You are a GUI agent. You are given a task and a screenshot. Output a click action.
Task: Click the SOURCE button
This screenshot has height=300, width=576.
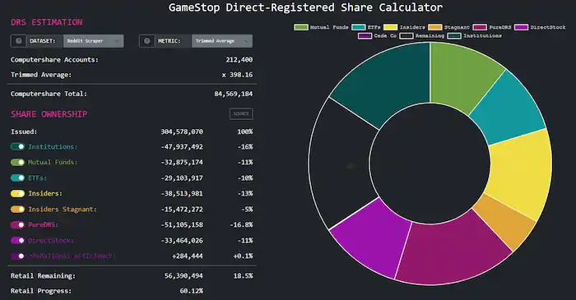(241, 113)
